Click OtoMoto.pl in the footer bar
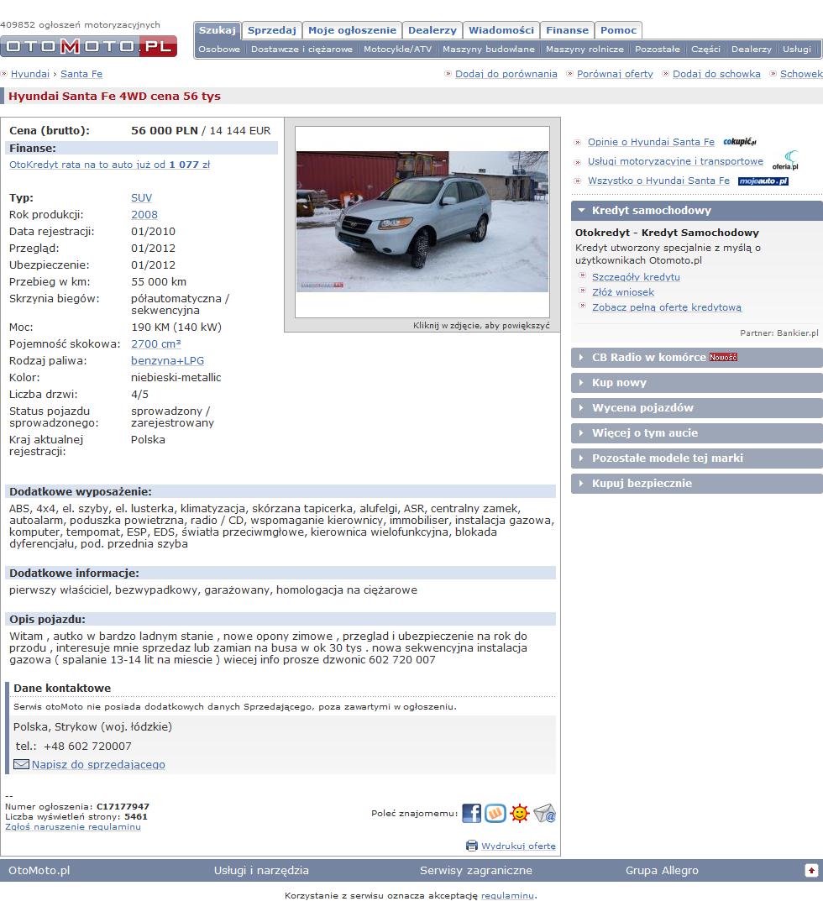Screen dimensions: 823x917 pos(39,870)
